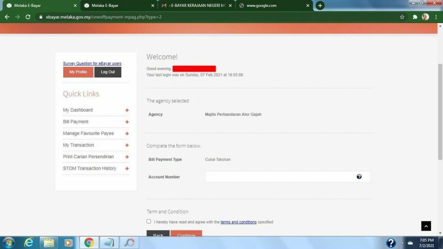Reload the page using the refresh icon
This screenshot has width=443, height=249.
[28, 17]
